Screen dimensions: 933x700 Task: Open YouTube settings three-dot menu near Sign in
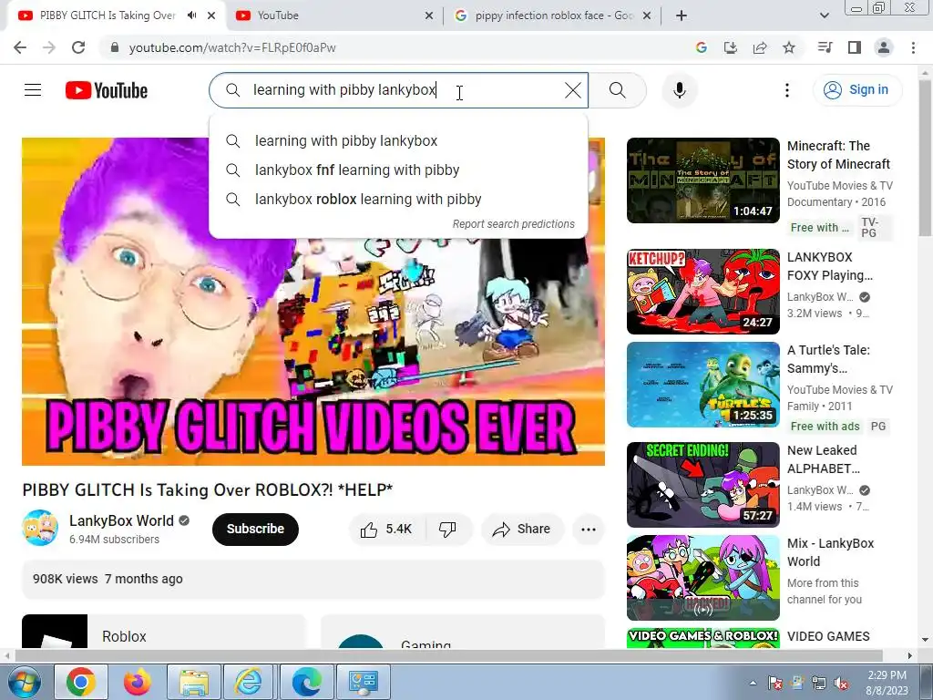[786, 90]
